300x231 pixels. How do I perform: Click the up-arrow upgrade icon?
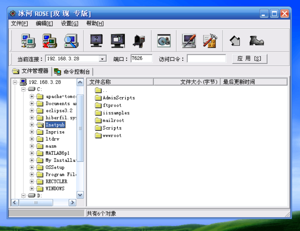tap(235, 41)
